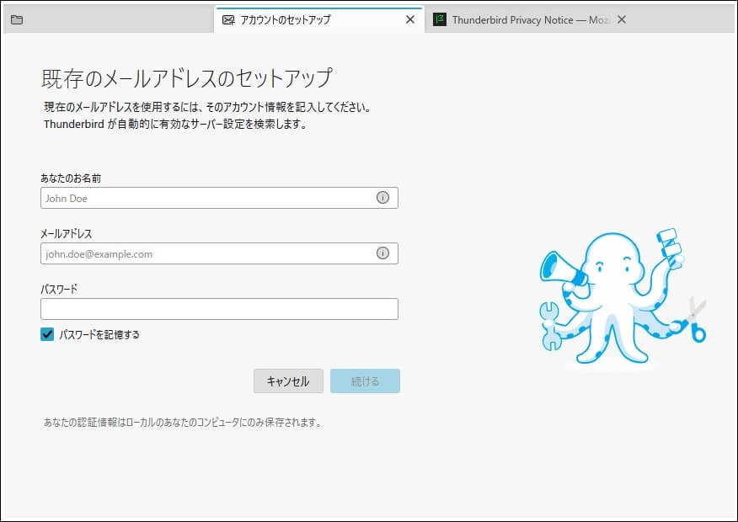Image resolution: width=738 pixels, height=522 pixels.
Task: Click the Privacy Notice tab favicon
Action: point(440,19)
